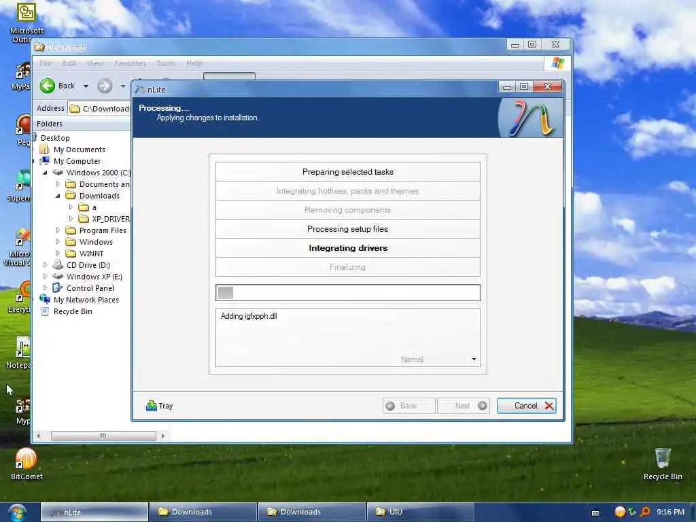Open the BitComet desktop shortcut
This screenshot has height=522, width=696.
tap(27, 464)
